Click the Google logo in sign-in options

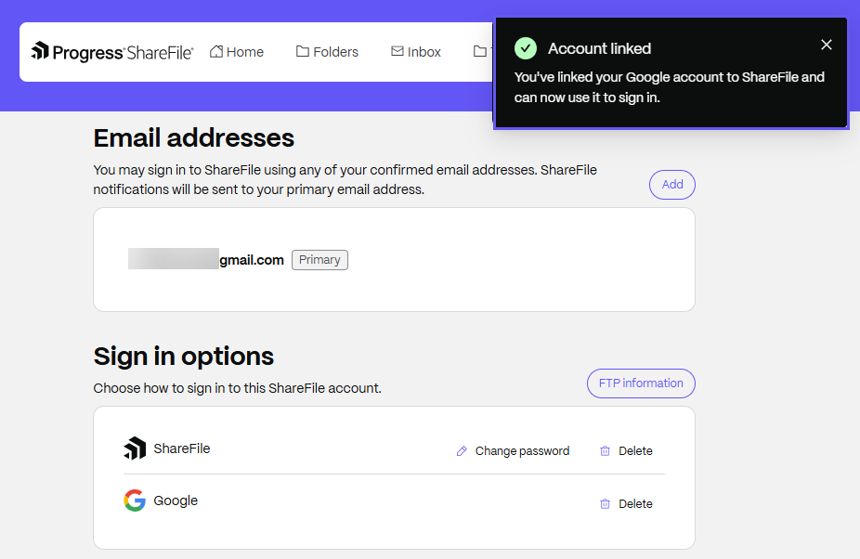(135, 501)
